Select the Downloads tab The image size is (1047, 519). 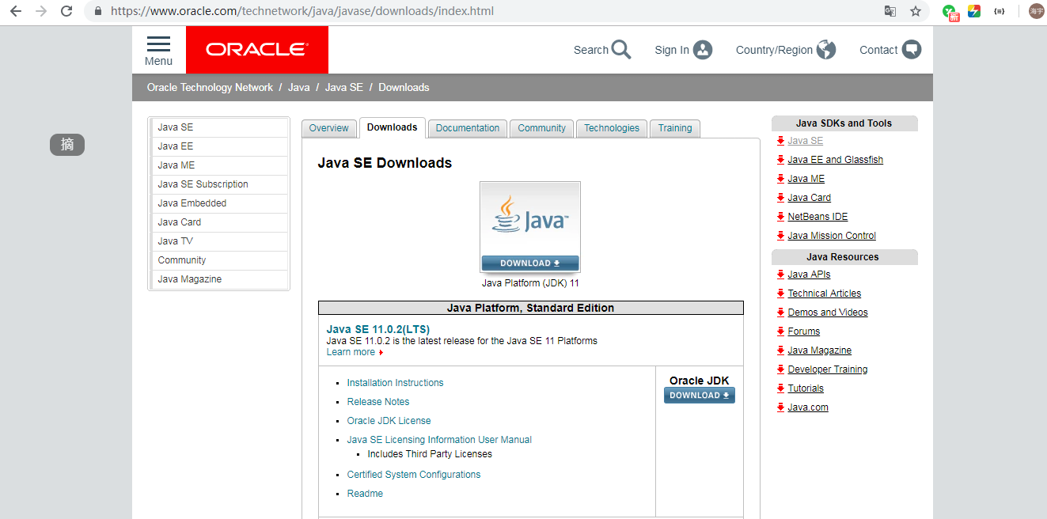[392, 127]
